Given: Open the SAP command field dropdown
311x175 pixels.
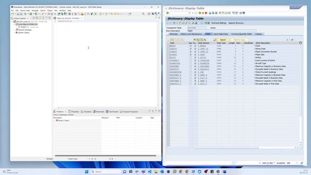Looking at the screenshot, I should (x=189, y=13).
